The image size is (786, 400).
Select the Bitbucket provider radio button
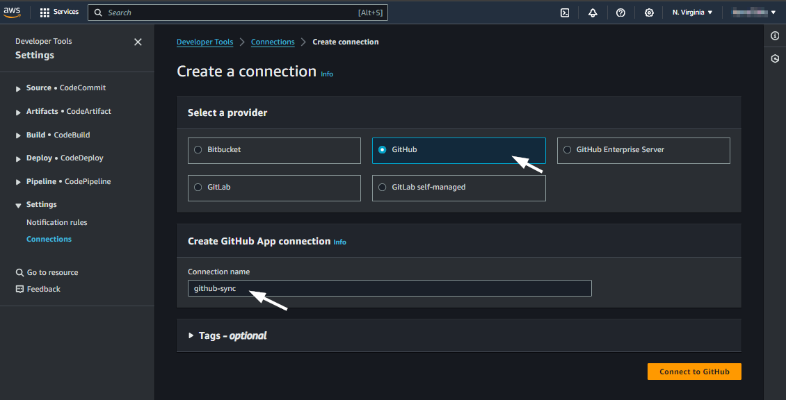point(198,149)
